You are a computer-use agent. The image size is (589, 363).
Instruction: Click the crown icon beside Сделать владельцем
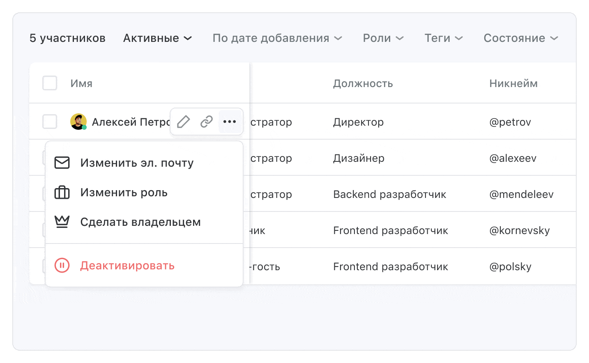click(62, 222)
